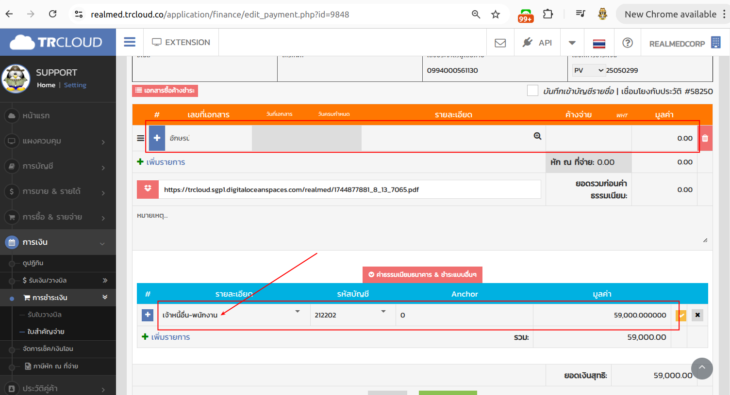Toggle the sidebar hamburger menu
This screenshot has height=395, width=730.
(130, 42)
